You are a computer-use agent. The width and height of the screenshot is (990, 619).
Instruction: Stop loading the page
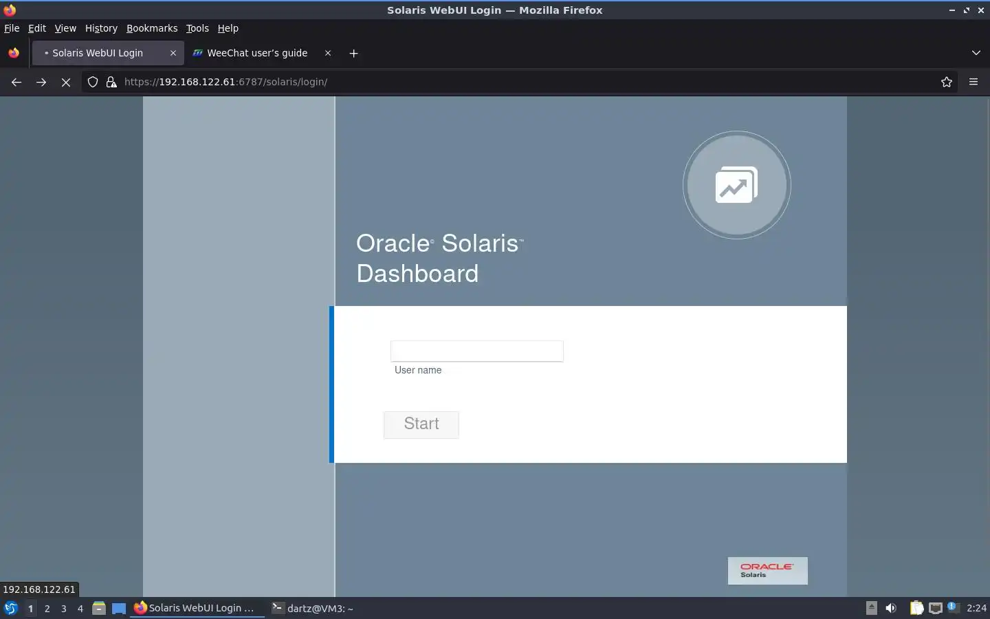click(x=66, y=82)
